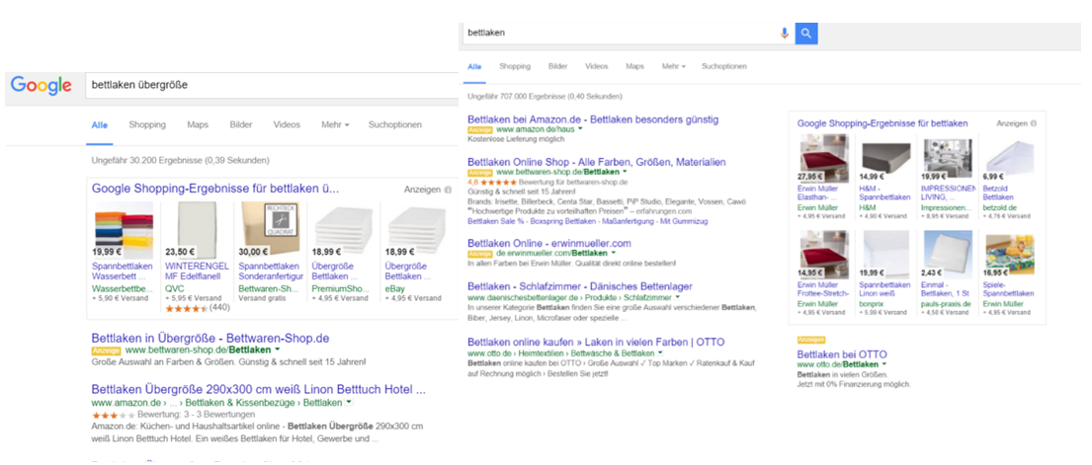This screenshot has height=465, width=1092.
Task: Click Spiele-Spannbettlaken 16,95 € image
Action: pyautogui.click(x=1010, y=256)
